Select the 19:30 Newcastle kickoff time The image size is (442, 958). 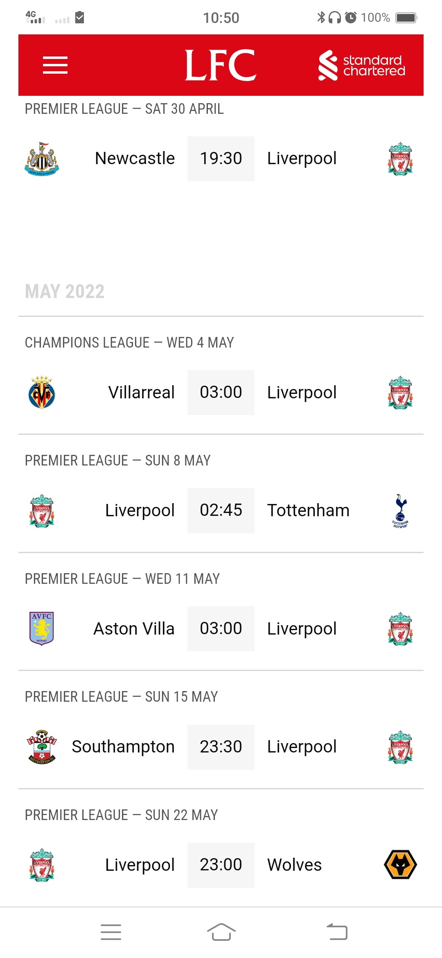click(x=221, y=159)
